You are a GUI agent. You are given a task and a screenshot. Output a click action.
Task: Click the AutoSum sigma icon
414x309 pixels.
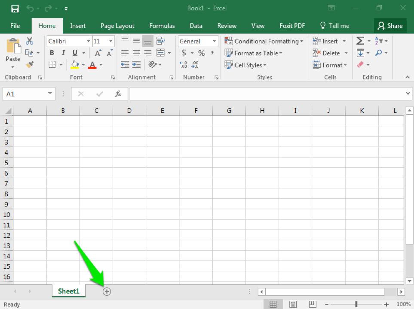pos(360,41)
